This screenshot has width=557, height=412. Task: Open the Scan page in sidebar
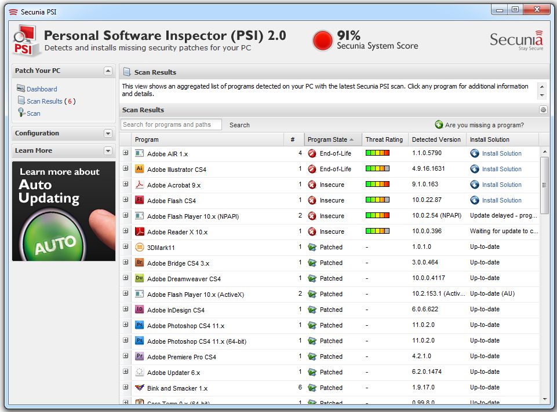(x=34, y=113)
